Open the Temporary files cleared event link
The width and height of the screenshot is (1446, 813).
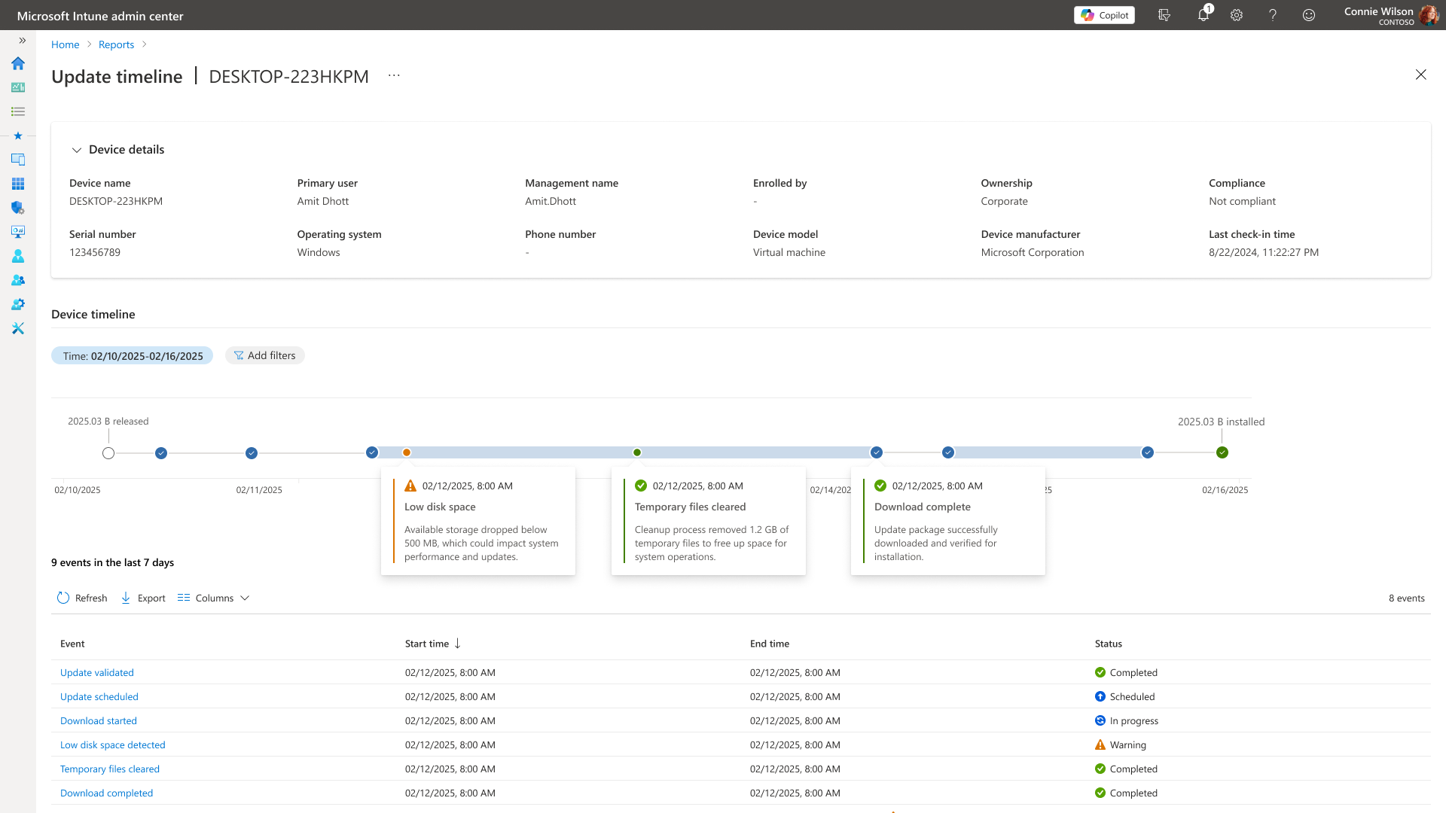point(110,769)
